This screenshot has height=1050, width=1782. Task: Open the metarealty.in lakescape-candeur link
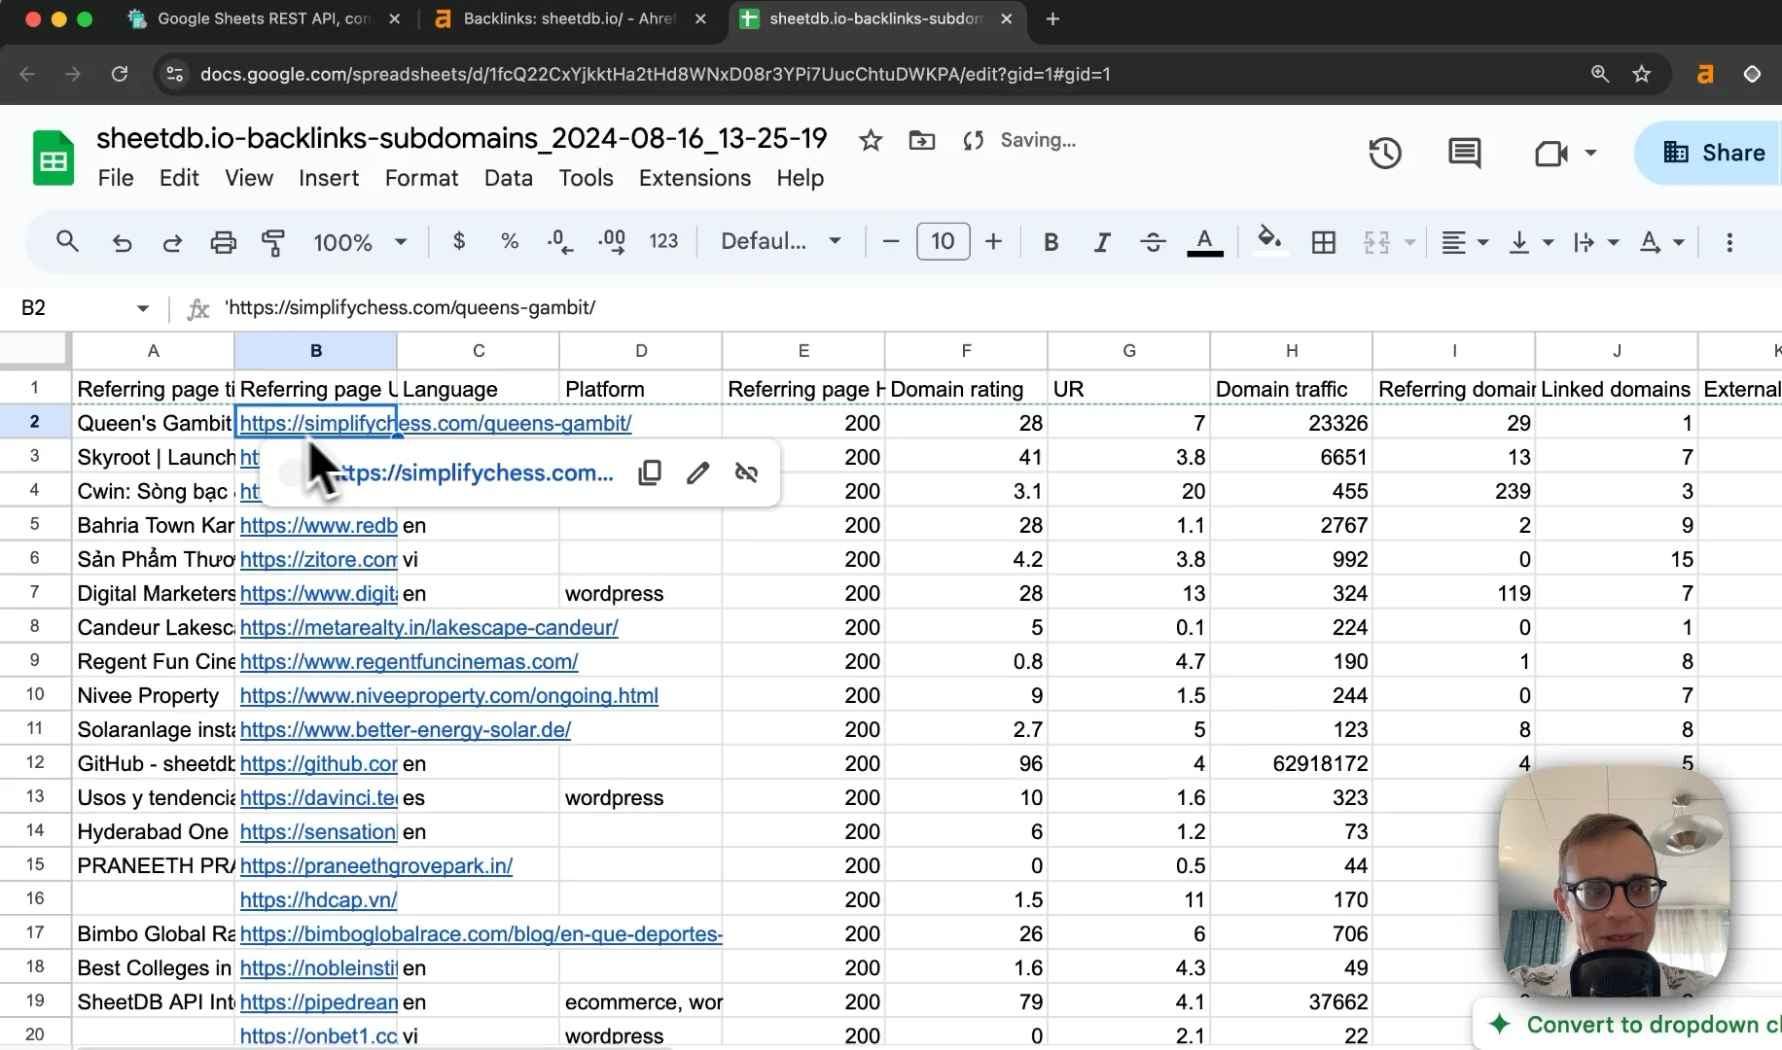point(429,627)
